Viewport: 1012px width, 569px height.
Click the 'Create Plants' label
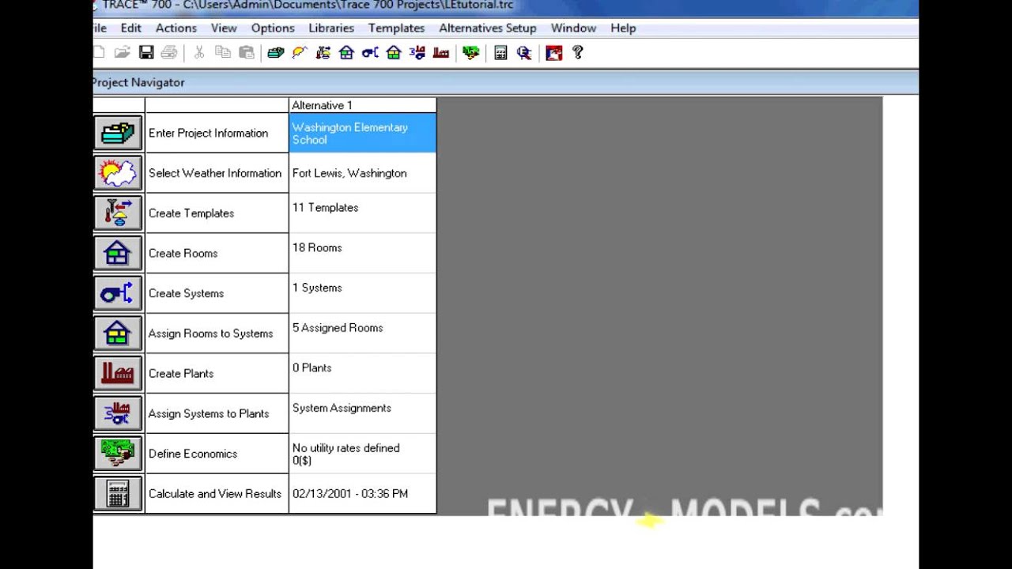point(181,373)
